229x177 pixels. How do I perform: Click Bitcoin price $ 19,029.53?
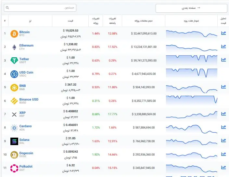[x=70, y=31]
